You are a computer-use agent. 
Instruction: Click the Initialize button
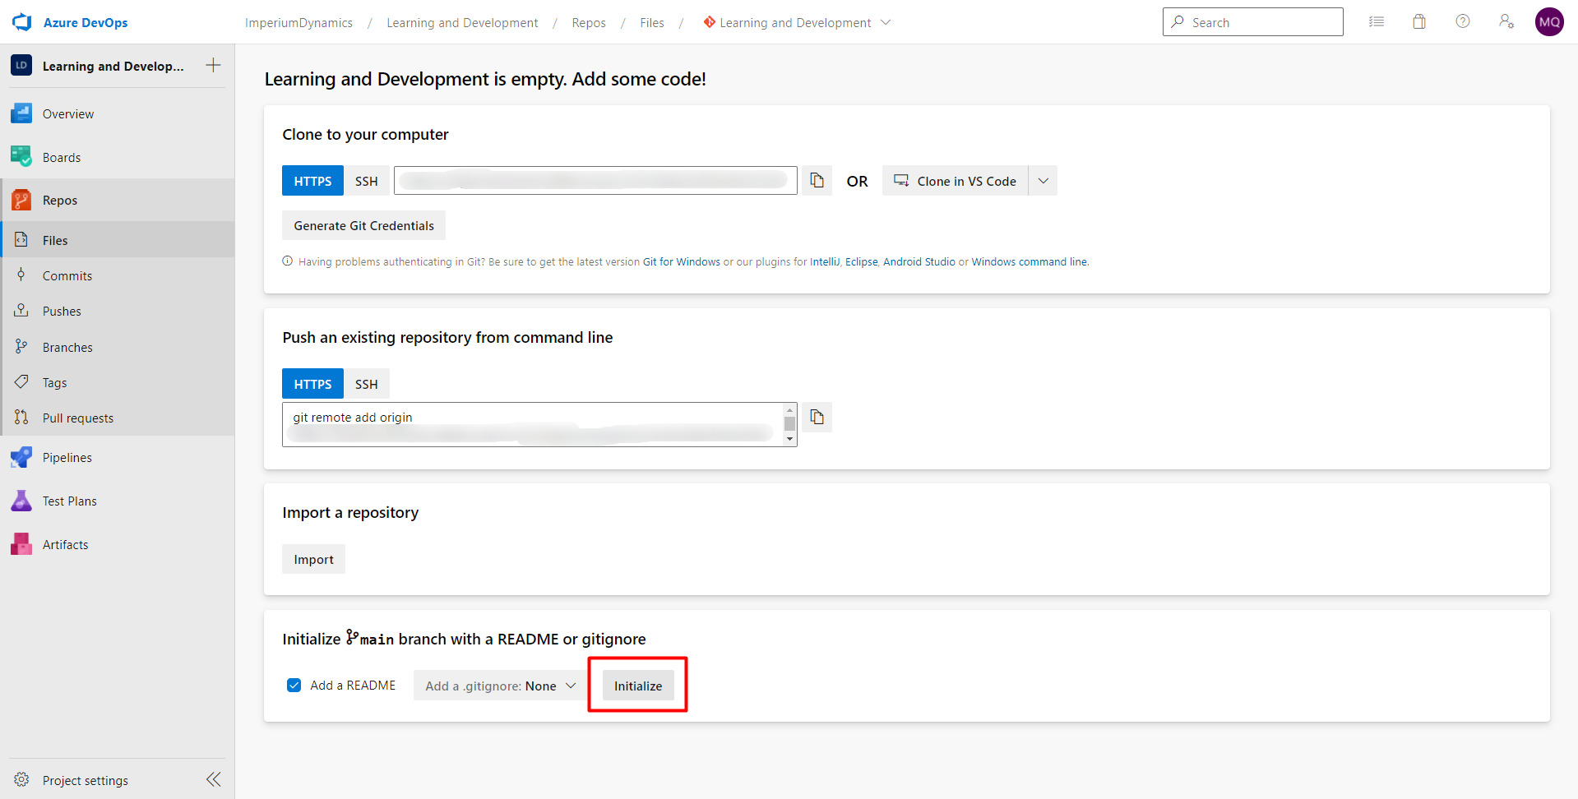click(x=637, y=685)
